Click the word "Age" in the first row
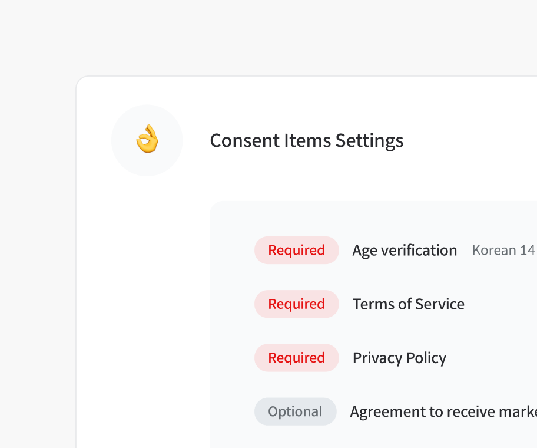The height and width of the screenshot is (448, 537). 364,251
